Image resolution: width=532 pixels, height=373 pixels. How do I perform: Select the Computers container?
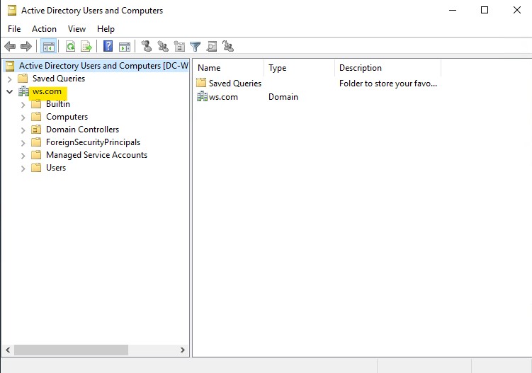click(x=67, y=117)
